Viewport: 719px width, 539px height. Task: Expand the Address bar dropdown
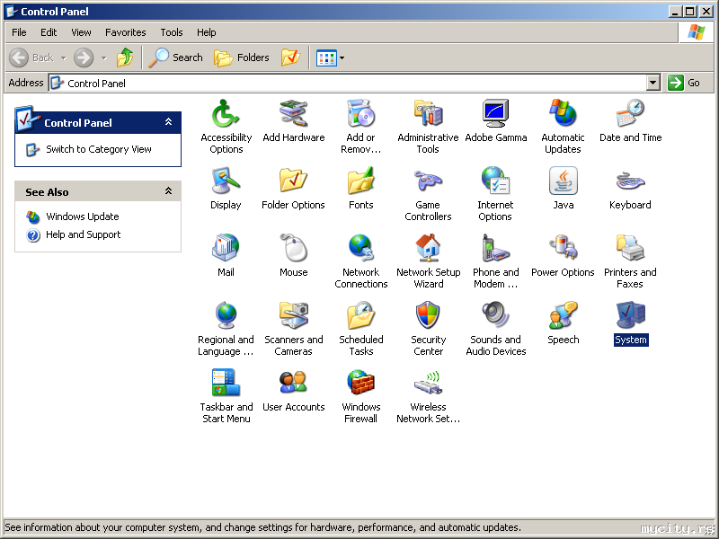(653, 83)
